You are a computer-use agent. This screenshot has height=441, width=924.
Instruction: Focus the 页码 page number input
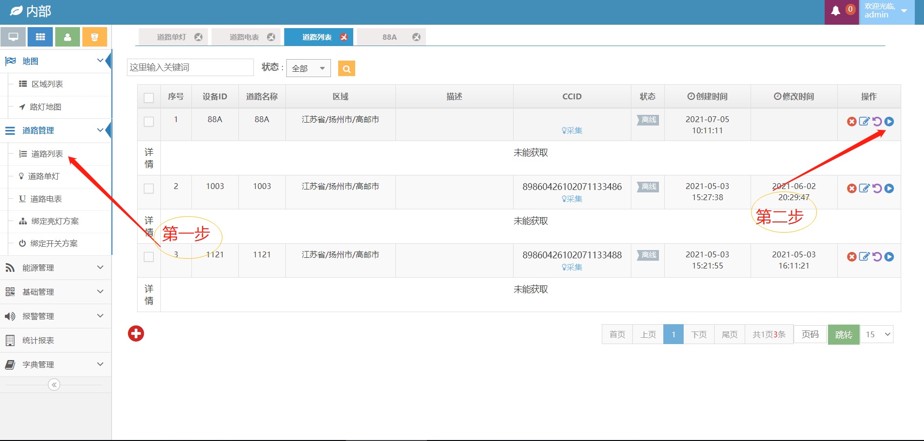[x=810, y=334]
